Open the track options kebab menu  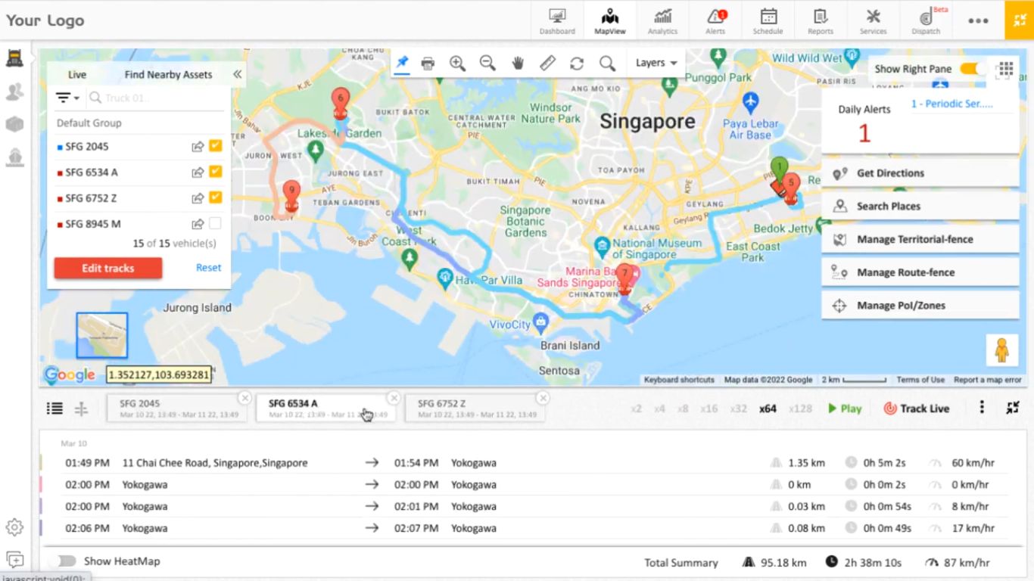[x=982, y=408]
